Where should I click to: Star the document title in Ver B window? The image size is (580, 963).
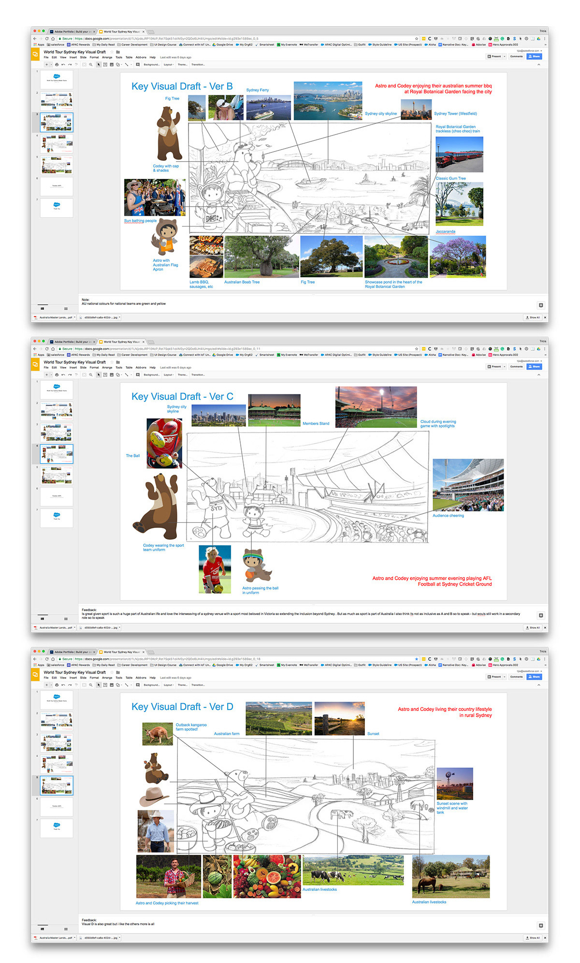[112, 52]
